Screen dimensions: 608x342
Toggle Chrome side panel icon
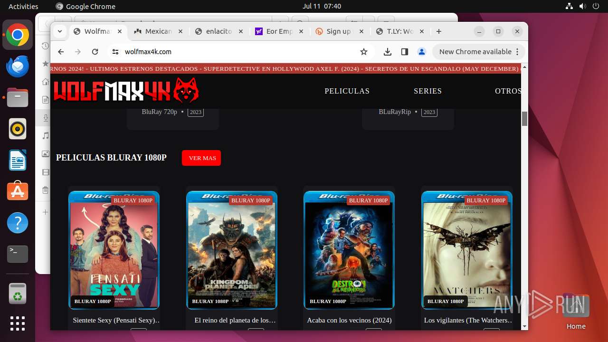[x=405, y=52]
